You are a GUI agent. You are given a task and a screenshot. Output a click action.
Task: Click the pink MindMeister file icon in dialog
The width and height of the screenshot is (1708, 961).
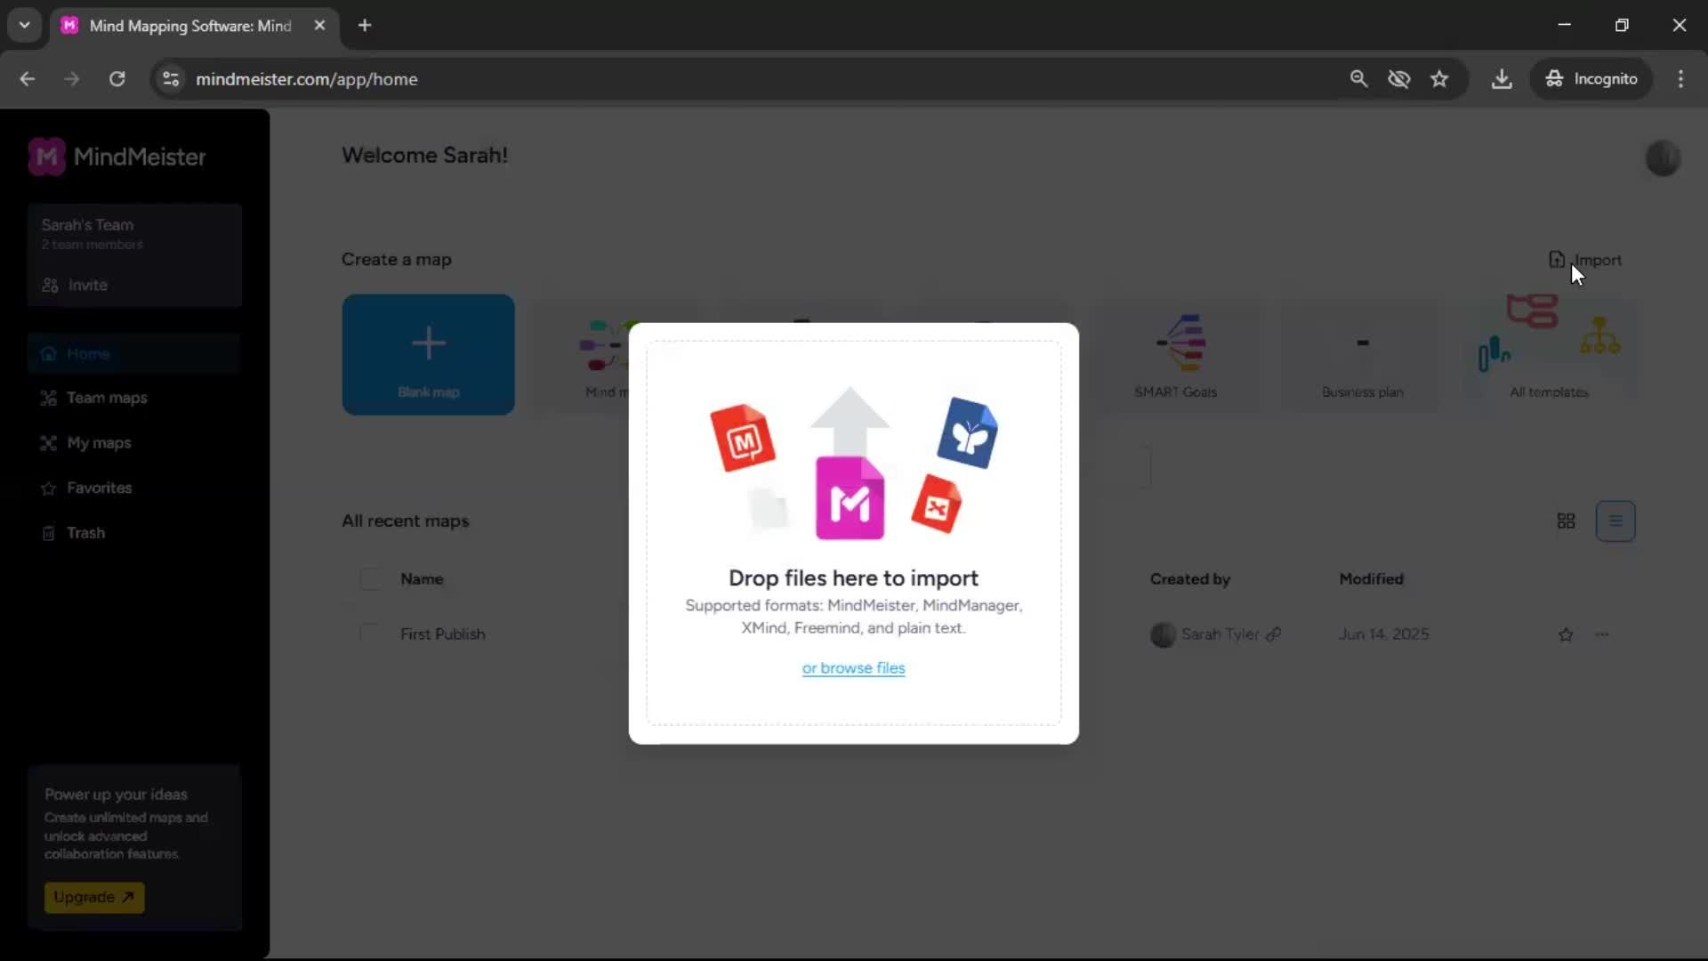coord(850,498)
